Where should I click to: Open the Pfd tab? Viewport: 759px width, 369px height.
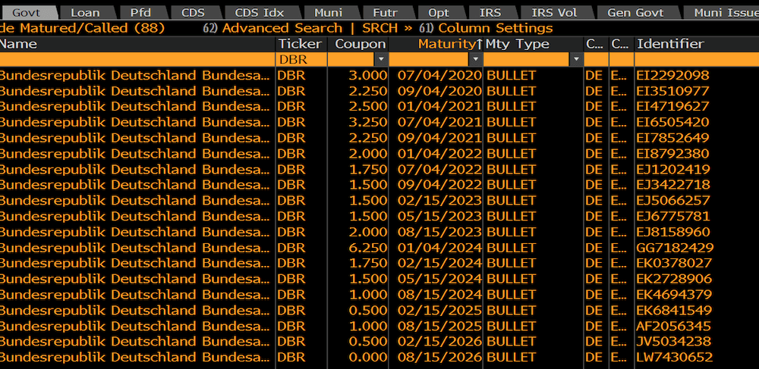pos(141,13)
